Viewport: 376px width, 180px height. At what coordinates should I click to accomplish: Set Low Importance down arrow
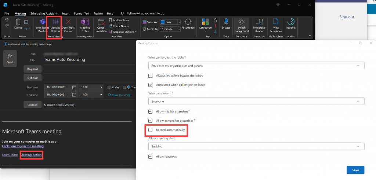tap(215, 32)
